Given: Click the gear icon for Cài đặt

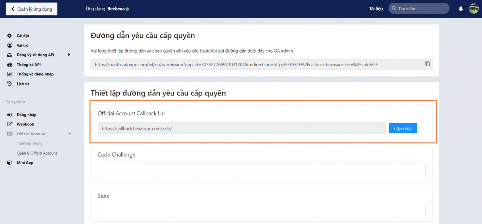Looking at the screenshot, I should [10, 36].
